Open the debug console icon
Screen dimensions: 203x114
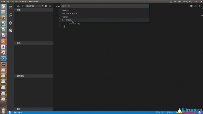(x=50, y=6)
